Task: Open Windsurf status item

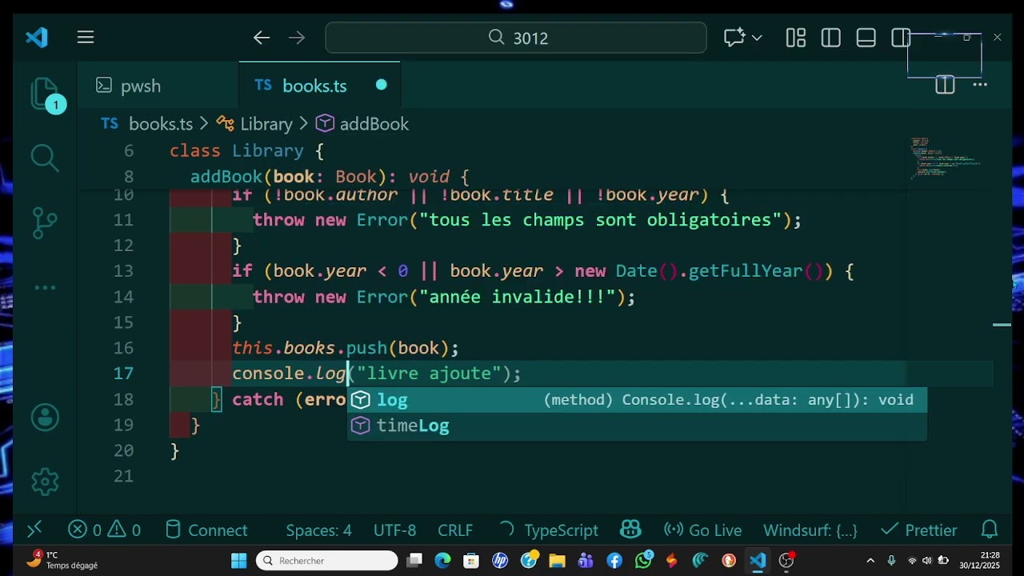Action: point(810,530)
